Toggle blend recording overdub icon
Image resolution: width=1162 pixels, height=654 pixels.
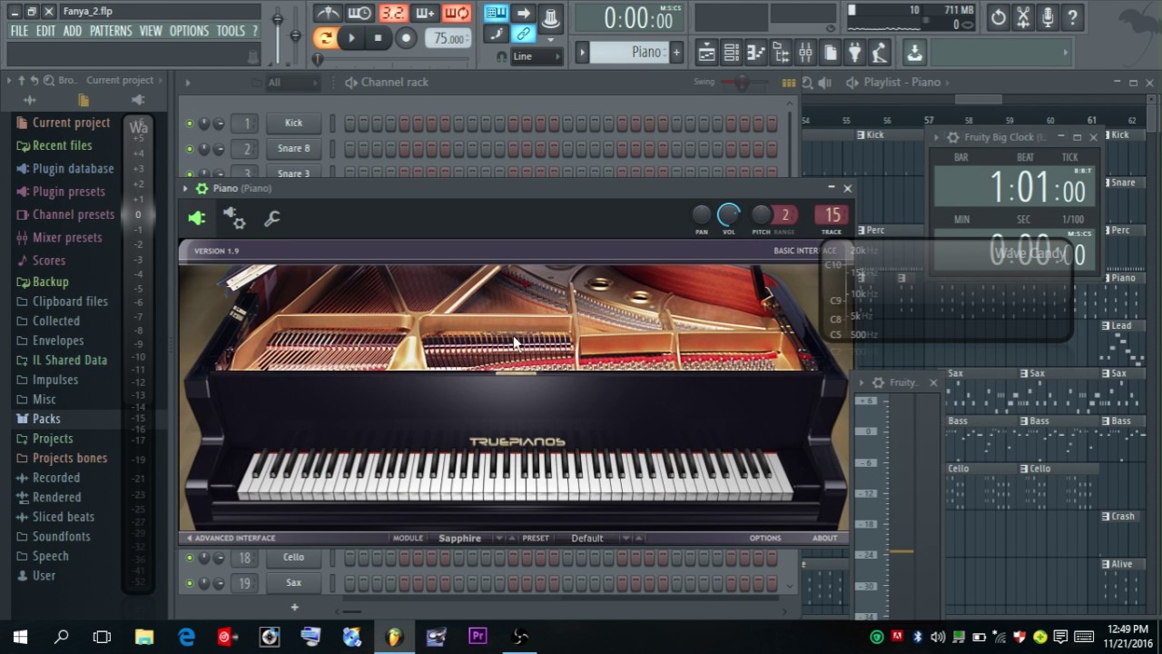425,14
